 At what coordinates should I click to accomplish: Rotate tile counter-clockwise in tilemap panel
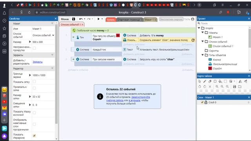[200, 87]
